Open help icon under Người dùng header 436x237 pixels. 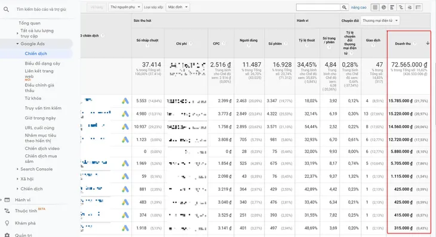tap(248, 45)
